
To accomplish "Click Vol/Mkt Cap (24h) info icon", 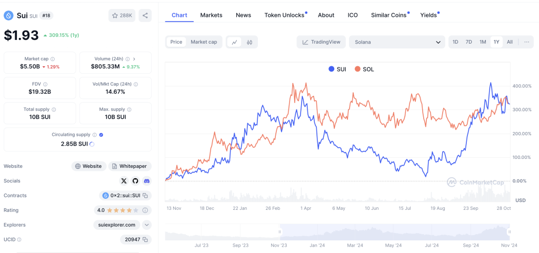I will (136, 84).
